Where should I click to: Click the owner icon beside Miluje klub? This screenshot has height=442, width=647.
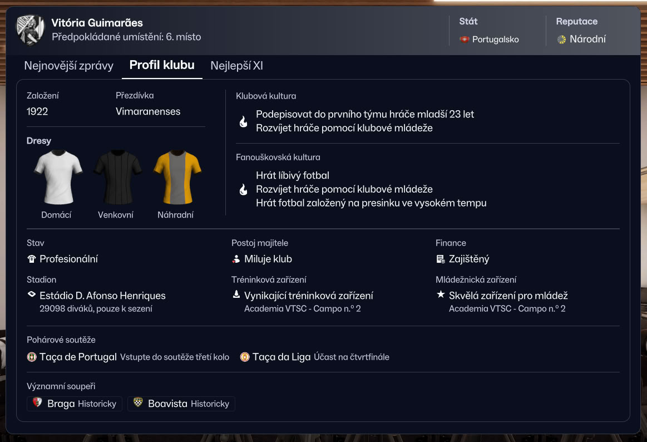[x=236, y=259]
